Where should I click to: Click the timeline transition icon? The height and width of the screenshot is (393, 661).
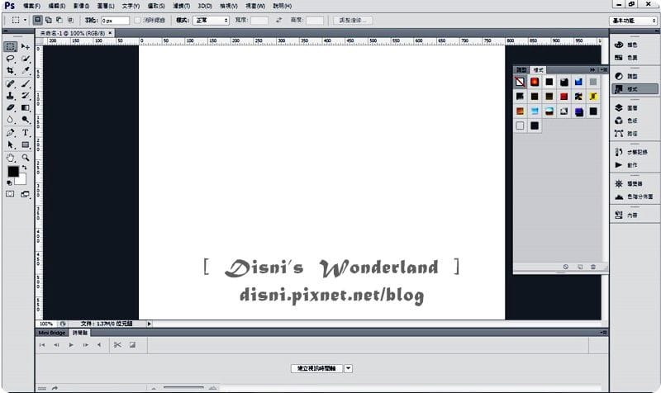[132, 345]
